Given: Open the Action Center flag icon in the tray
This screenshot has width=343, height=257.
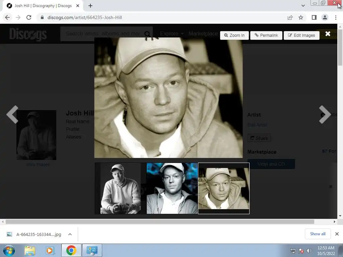Looking at the screenshot, I should tap(301, 251).
